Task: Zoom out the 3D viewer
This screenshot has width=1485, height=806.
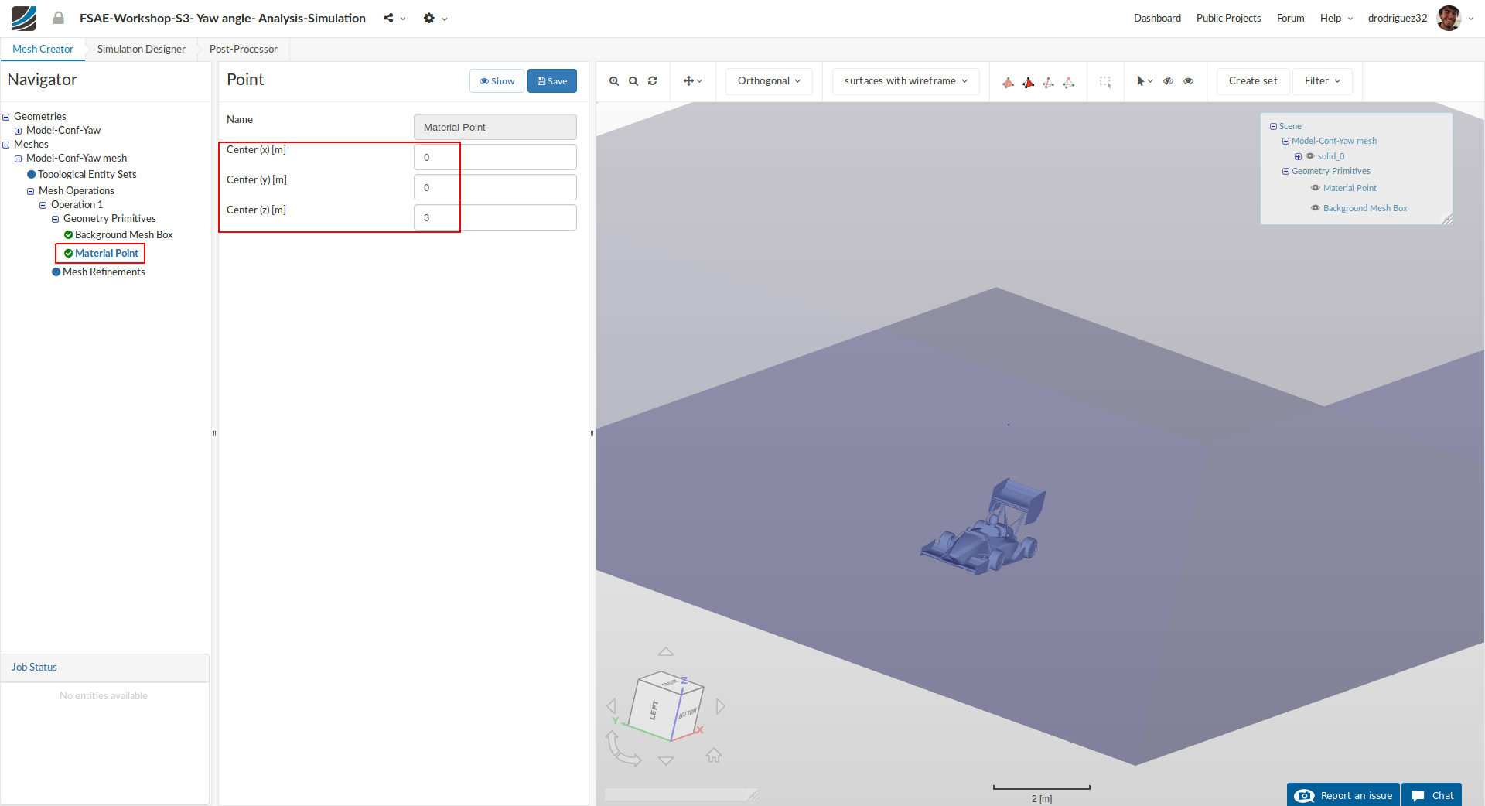Action: pos(633,81)
